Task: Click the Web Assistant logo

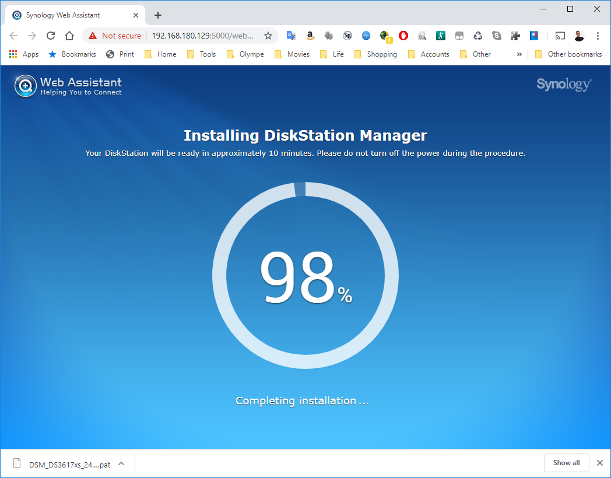Action: (68, 86)
